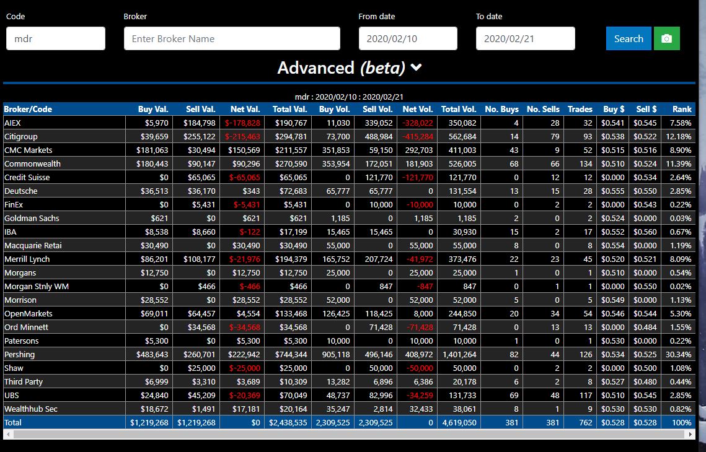Image resolution: width=706 pixels, height=452 pixels.
Task: Click the Total row label
Action: [12, 422]
